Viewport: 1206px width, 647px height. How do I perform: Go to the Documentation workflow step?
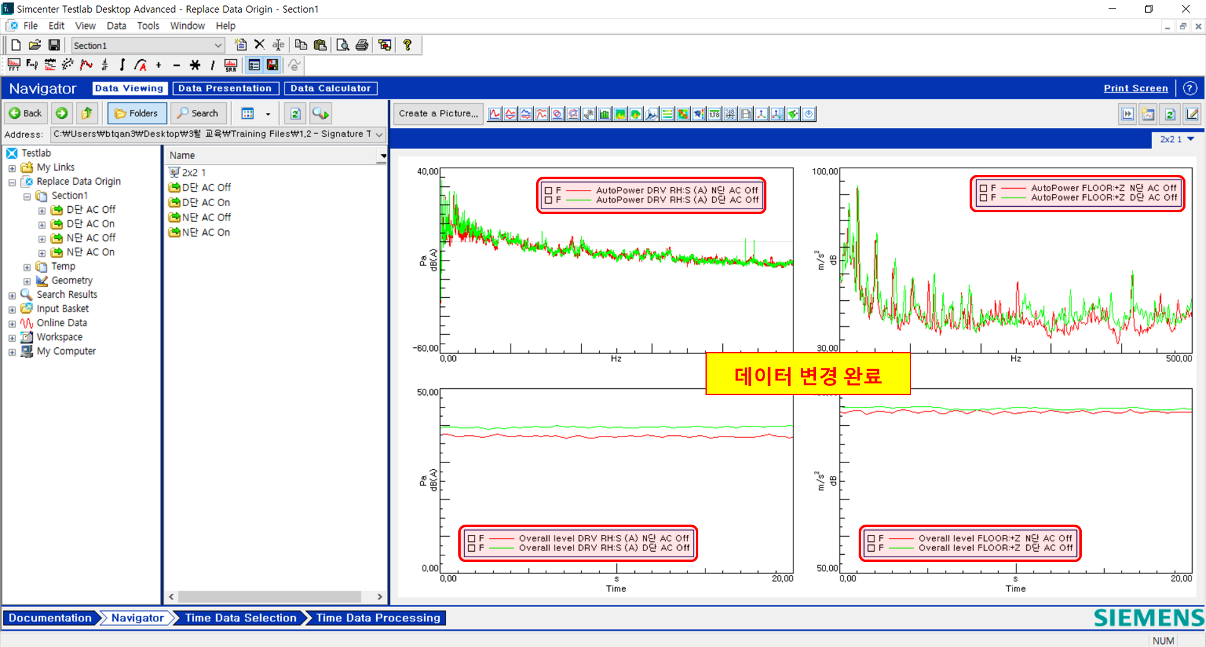(x=50, y=618)
